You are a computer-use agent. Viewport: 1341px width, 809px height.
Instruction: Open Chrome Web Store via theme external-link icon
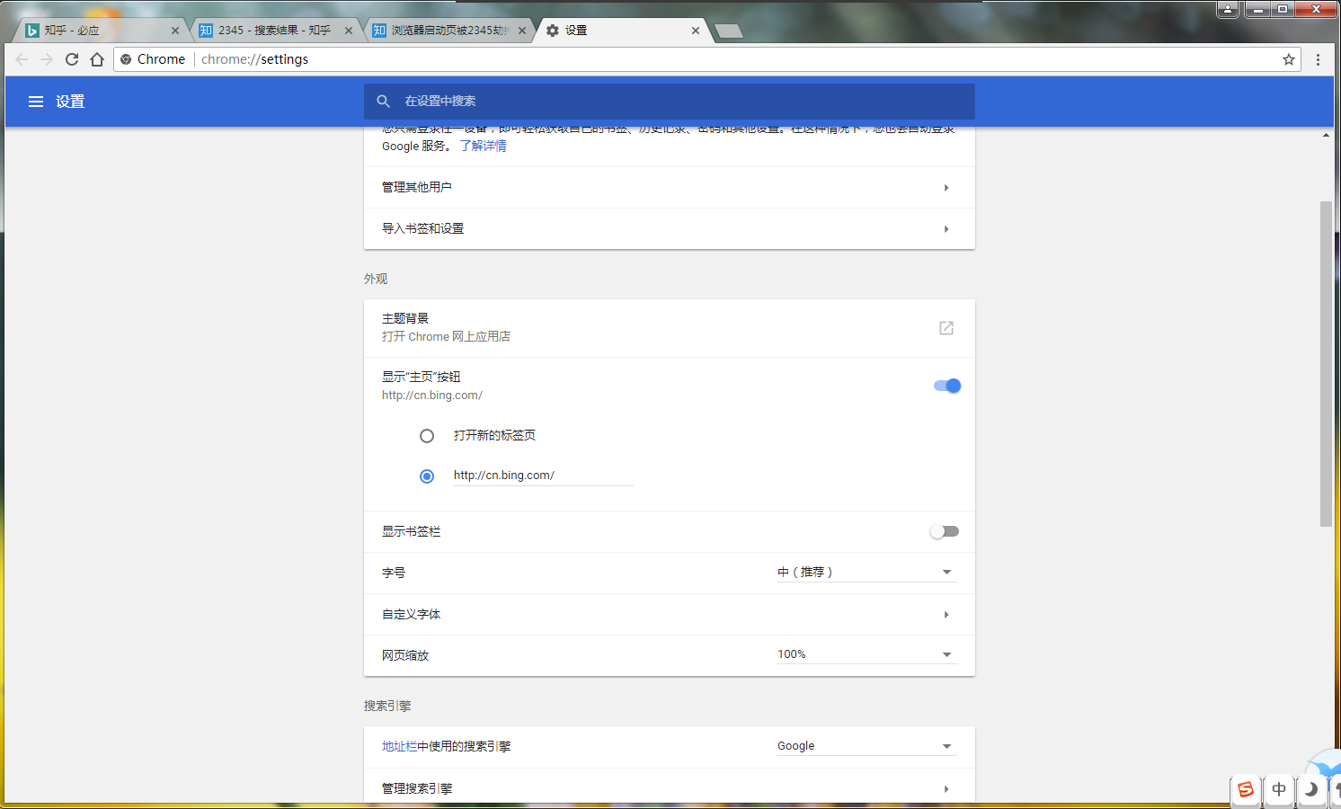[946, 328]
